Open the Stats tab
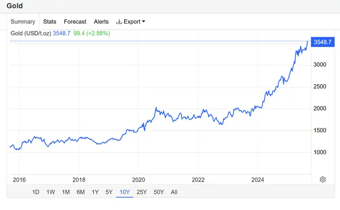Screen dimensions: 340x210 click(50, 22)
